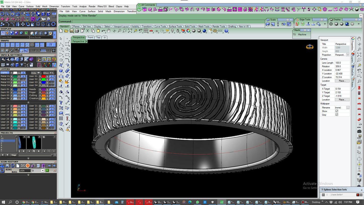This screenshot has width=364, height=205.
Task: Click the Mngr button in Projects panel
Action: pos(14,155)
